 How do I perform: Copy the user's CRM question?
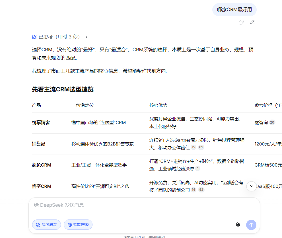click(241, 22)
